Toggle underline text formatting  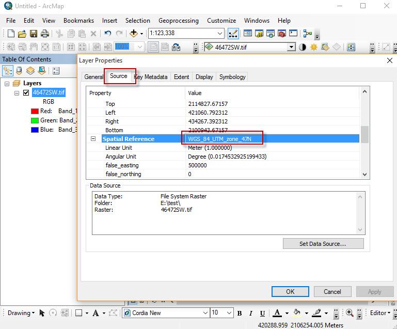click(x=263, y=314)
